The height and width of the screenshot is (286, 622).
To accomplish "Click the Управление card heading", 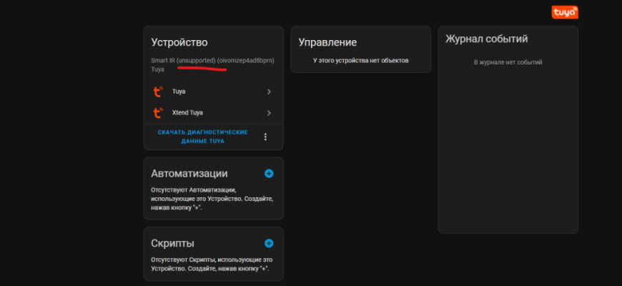I will point(327,43).
